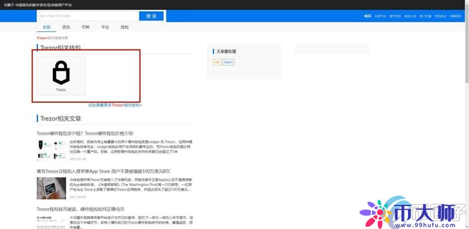Click the blue 搜索 search button
Screen dimensions: 469x229
pos(151,16)
